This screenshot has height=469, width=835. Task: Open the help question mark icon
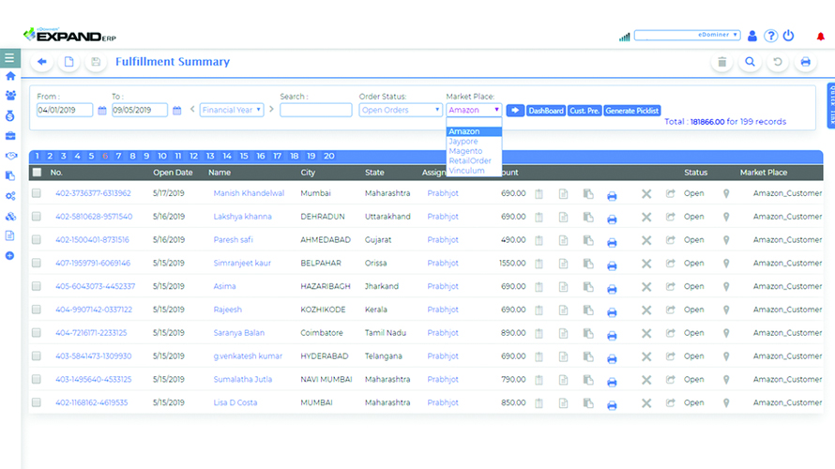(x=770, y=36)
